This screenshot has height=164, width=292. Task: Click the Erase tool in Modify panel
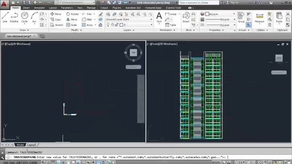pyautogui.click(x=100, y=14)
